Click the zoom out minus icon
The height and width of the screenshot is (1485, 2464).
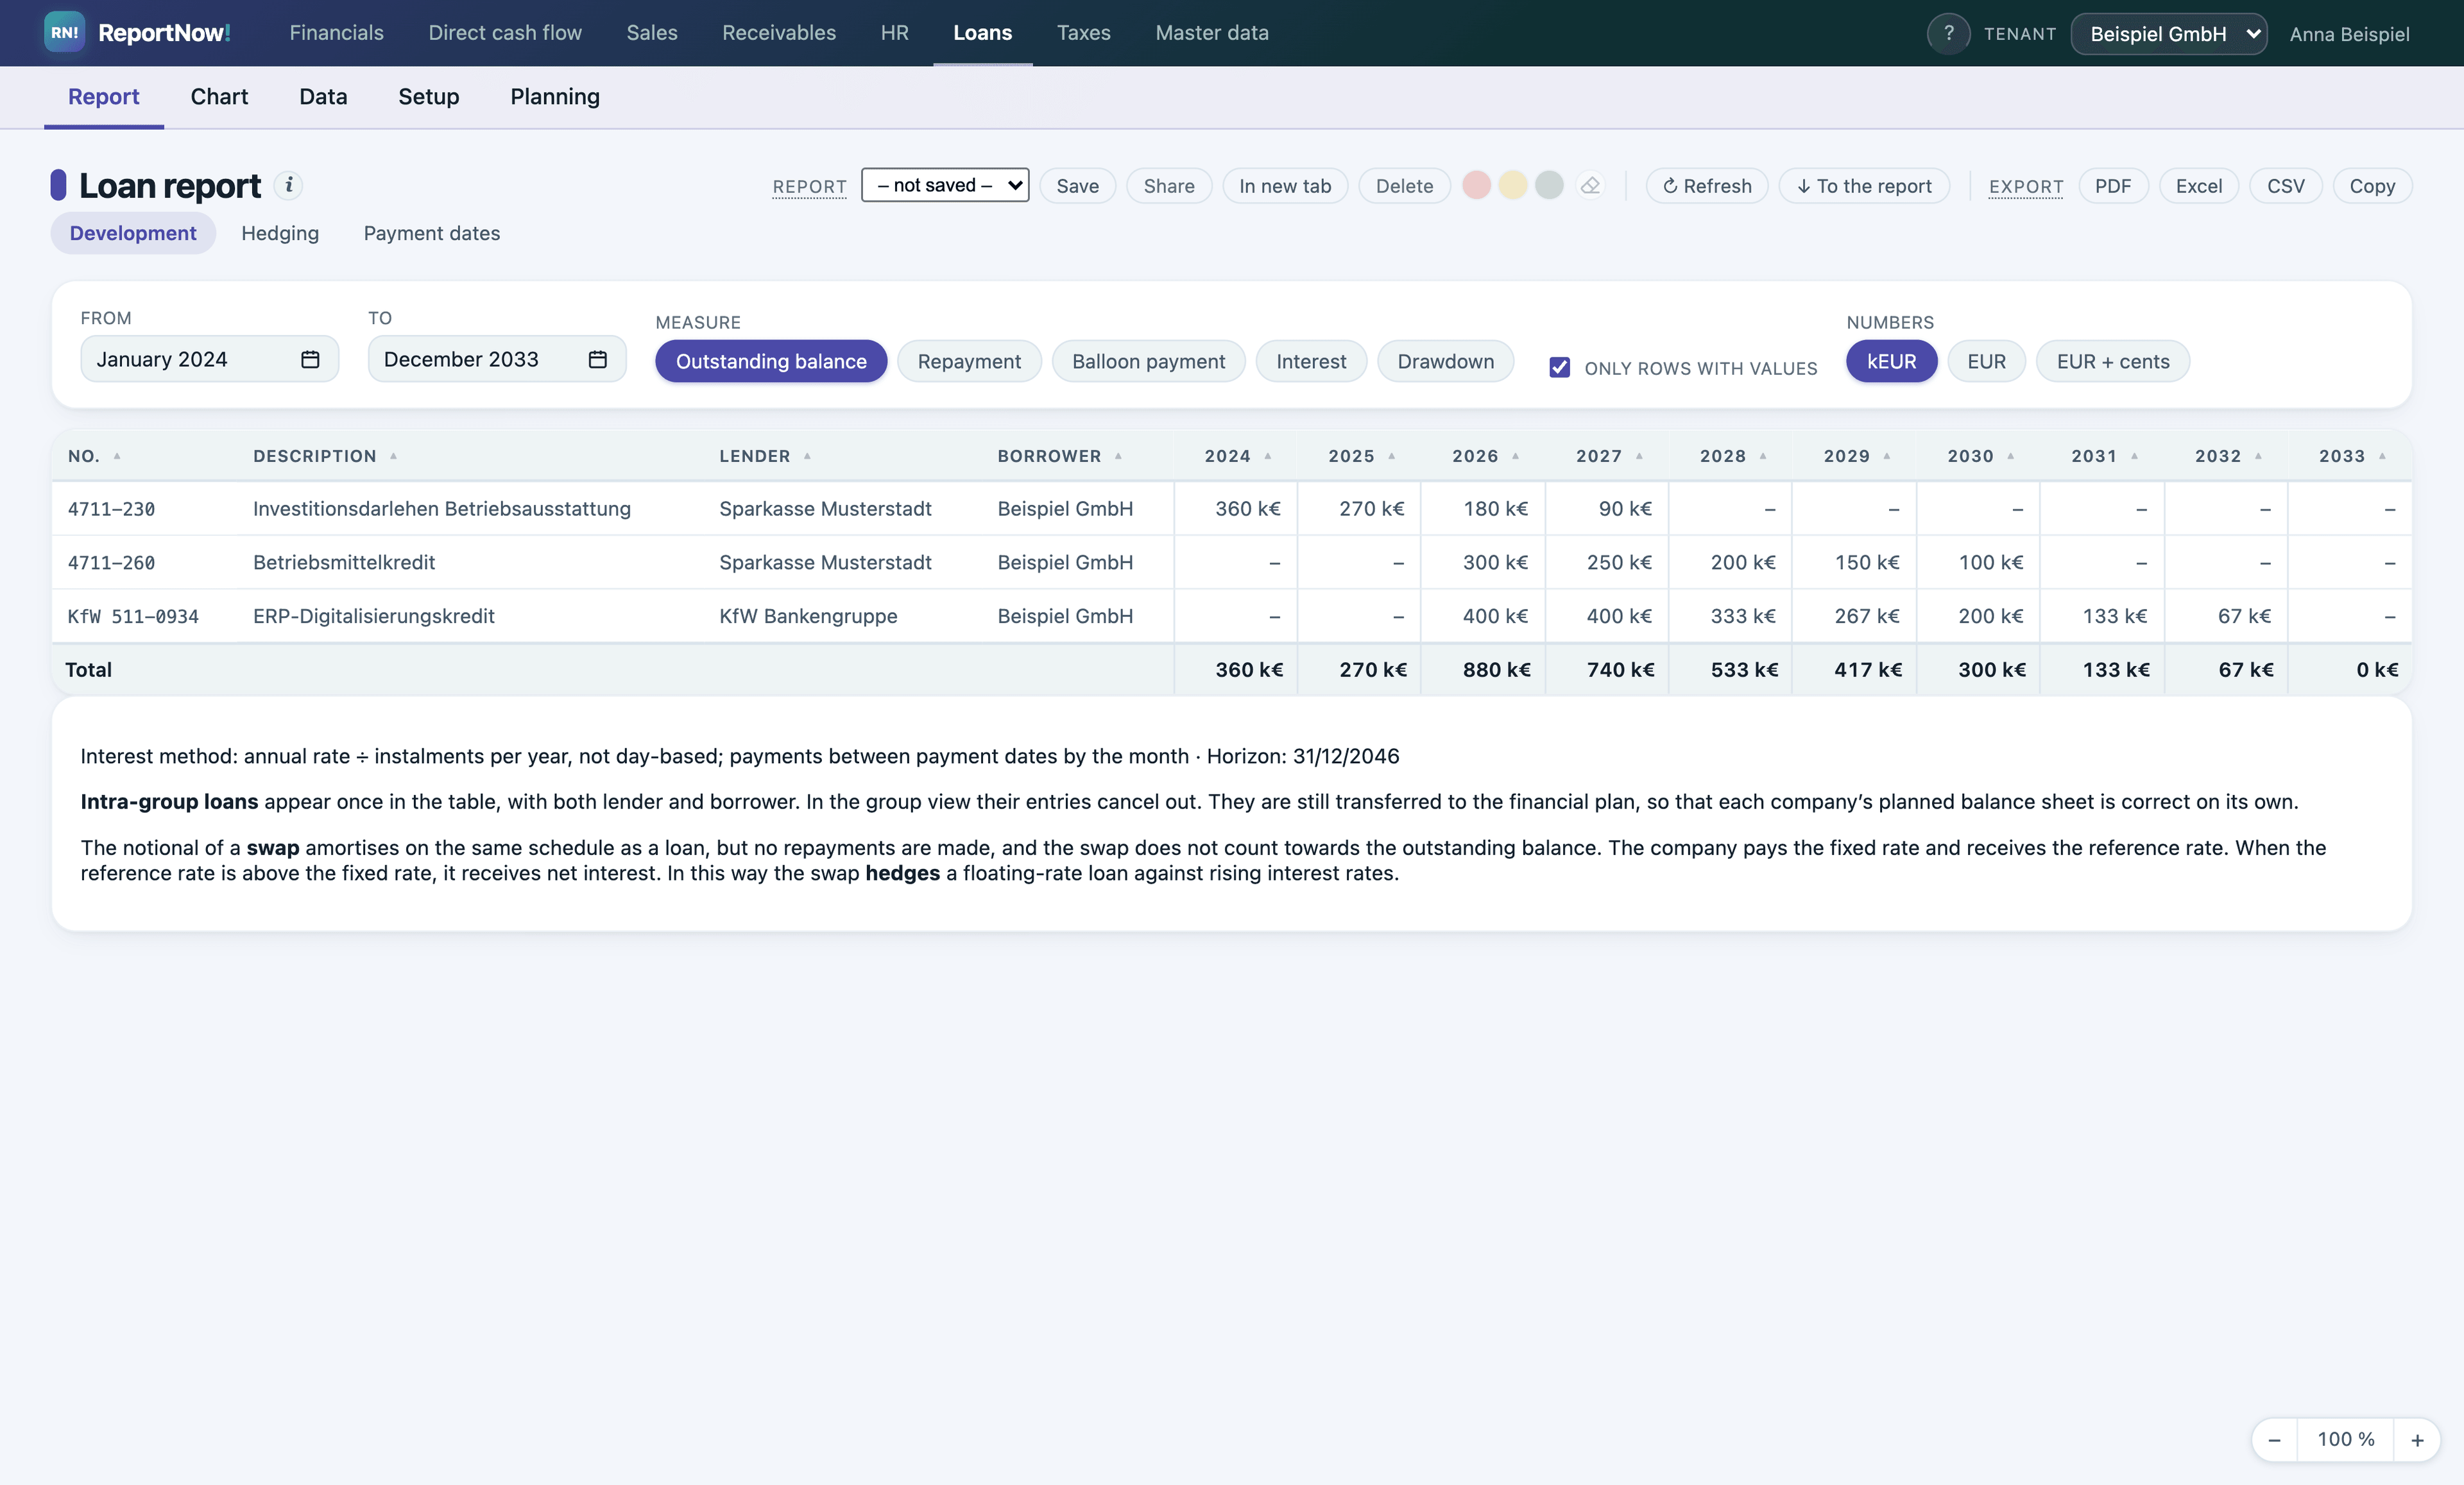click(x=2274, y=1440)
